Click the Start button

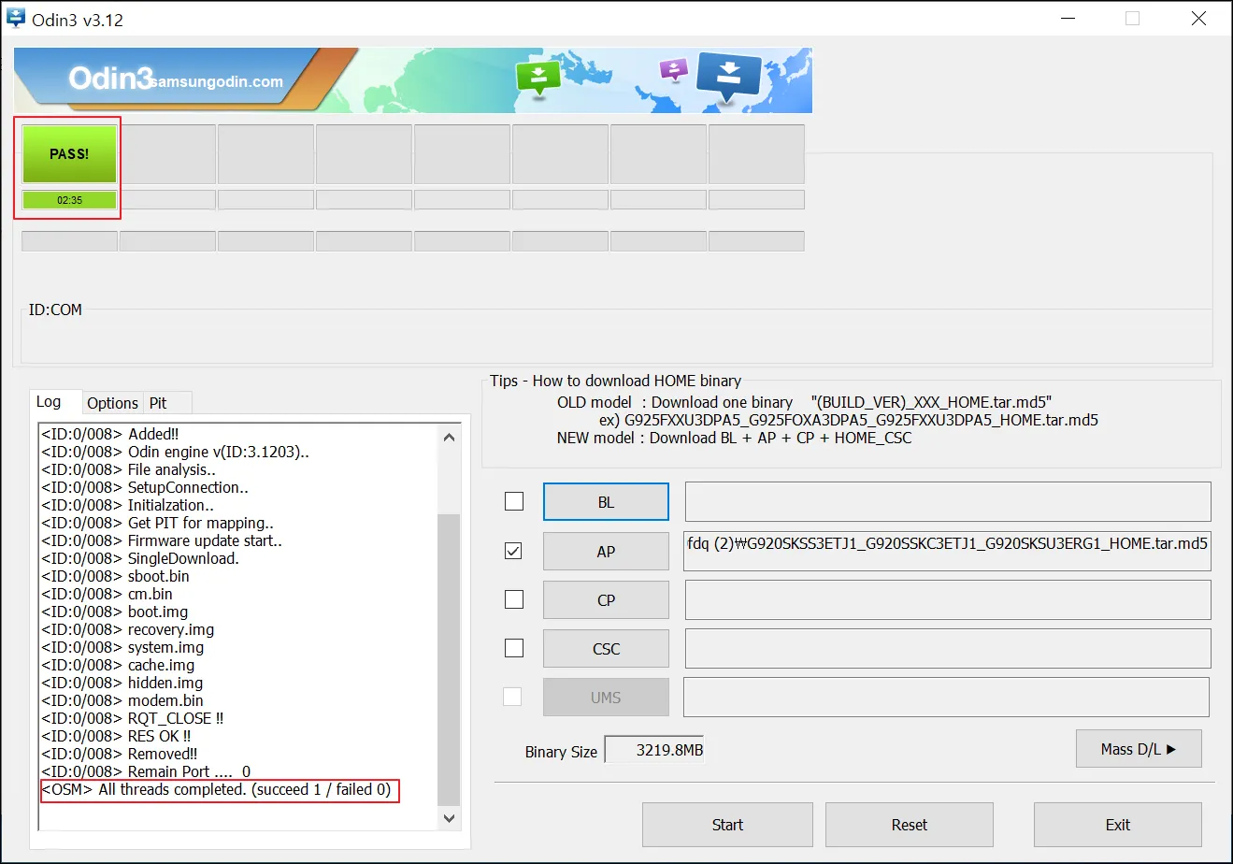click(727, 825)
